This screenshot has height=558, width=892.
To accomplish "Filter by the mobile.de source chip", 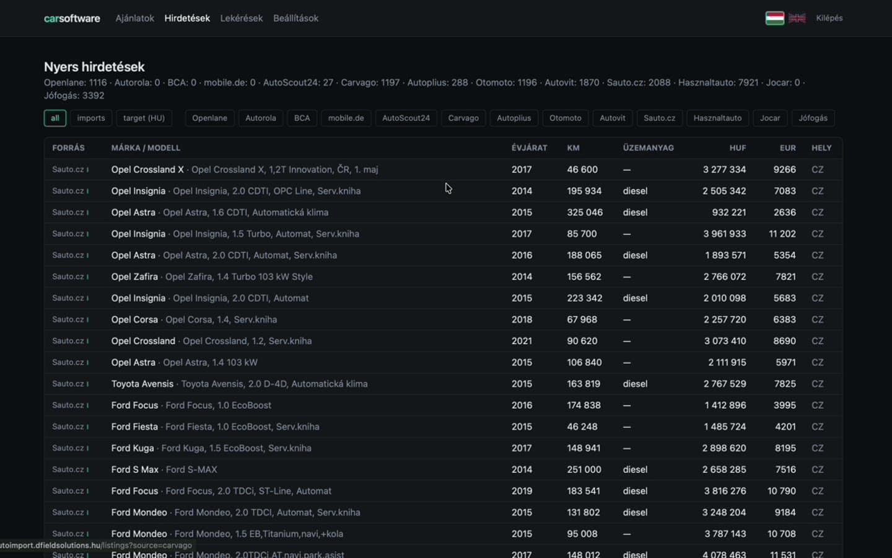I will pos(346,118).
